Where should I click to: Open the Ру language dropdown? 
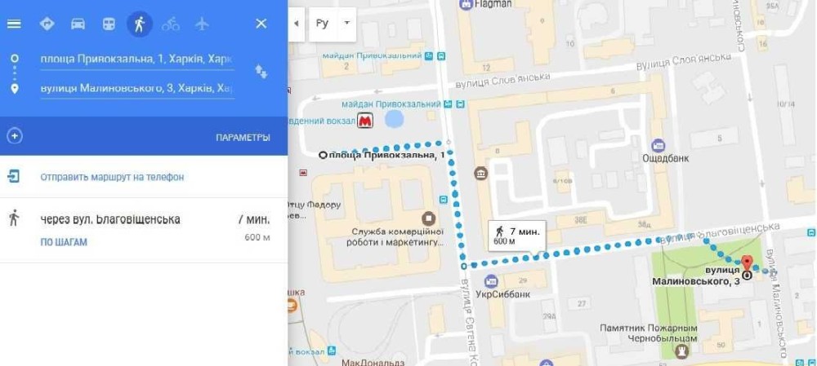pyautogui.click(x=333, y=24)
